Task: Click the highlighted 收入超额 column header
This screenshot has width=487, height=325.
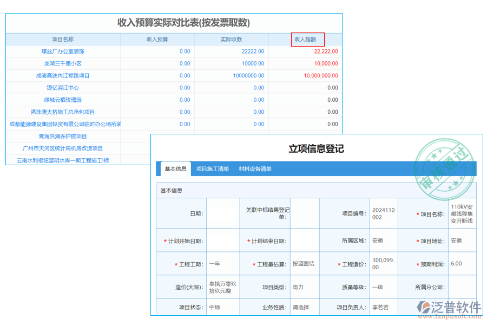Action: point(306,39)
